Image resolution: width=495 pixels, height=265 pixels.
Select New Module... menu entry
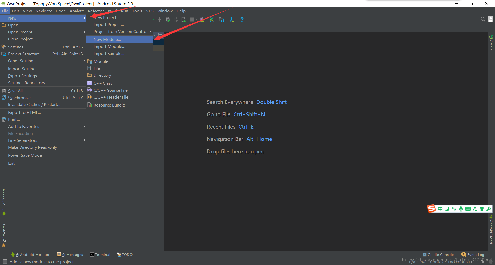[x=119, y=39]
